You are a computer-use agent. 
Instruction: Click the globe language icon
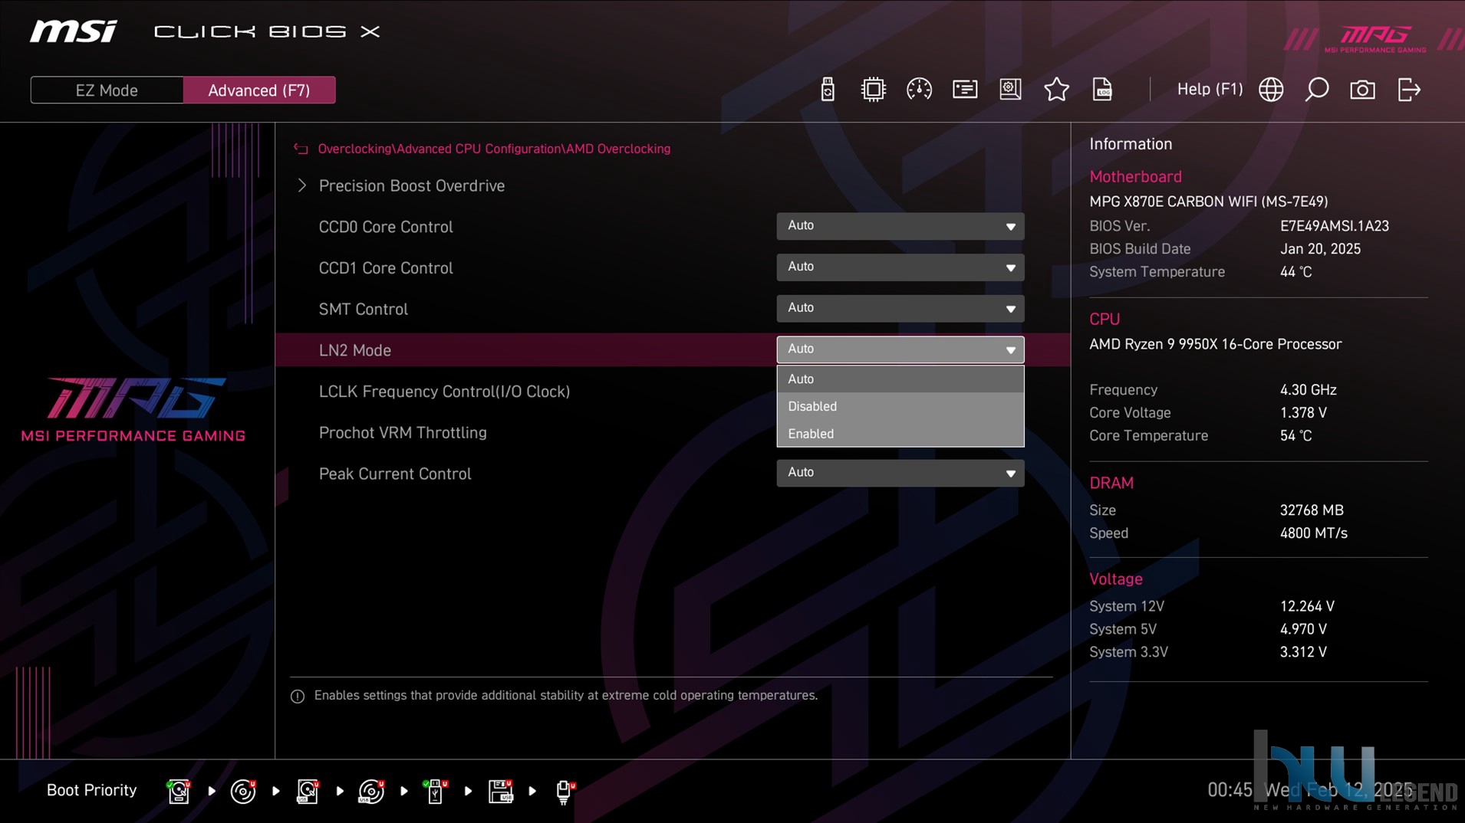click(1271, 90)
